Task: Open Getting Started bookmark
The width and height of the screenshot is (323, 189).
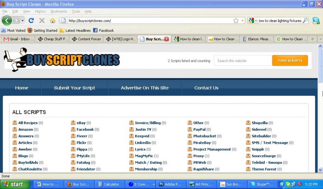Action: (42, 30)
